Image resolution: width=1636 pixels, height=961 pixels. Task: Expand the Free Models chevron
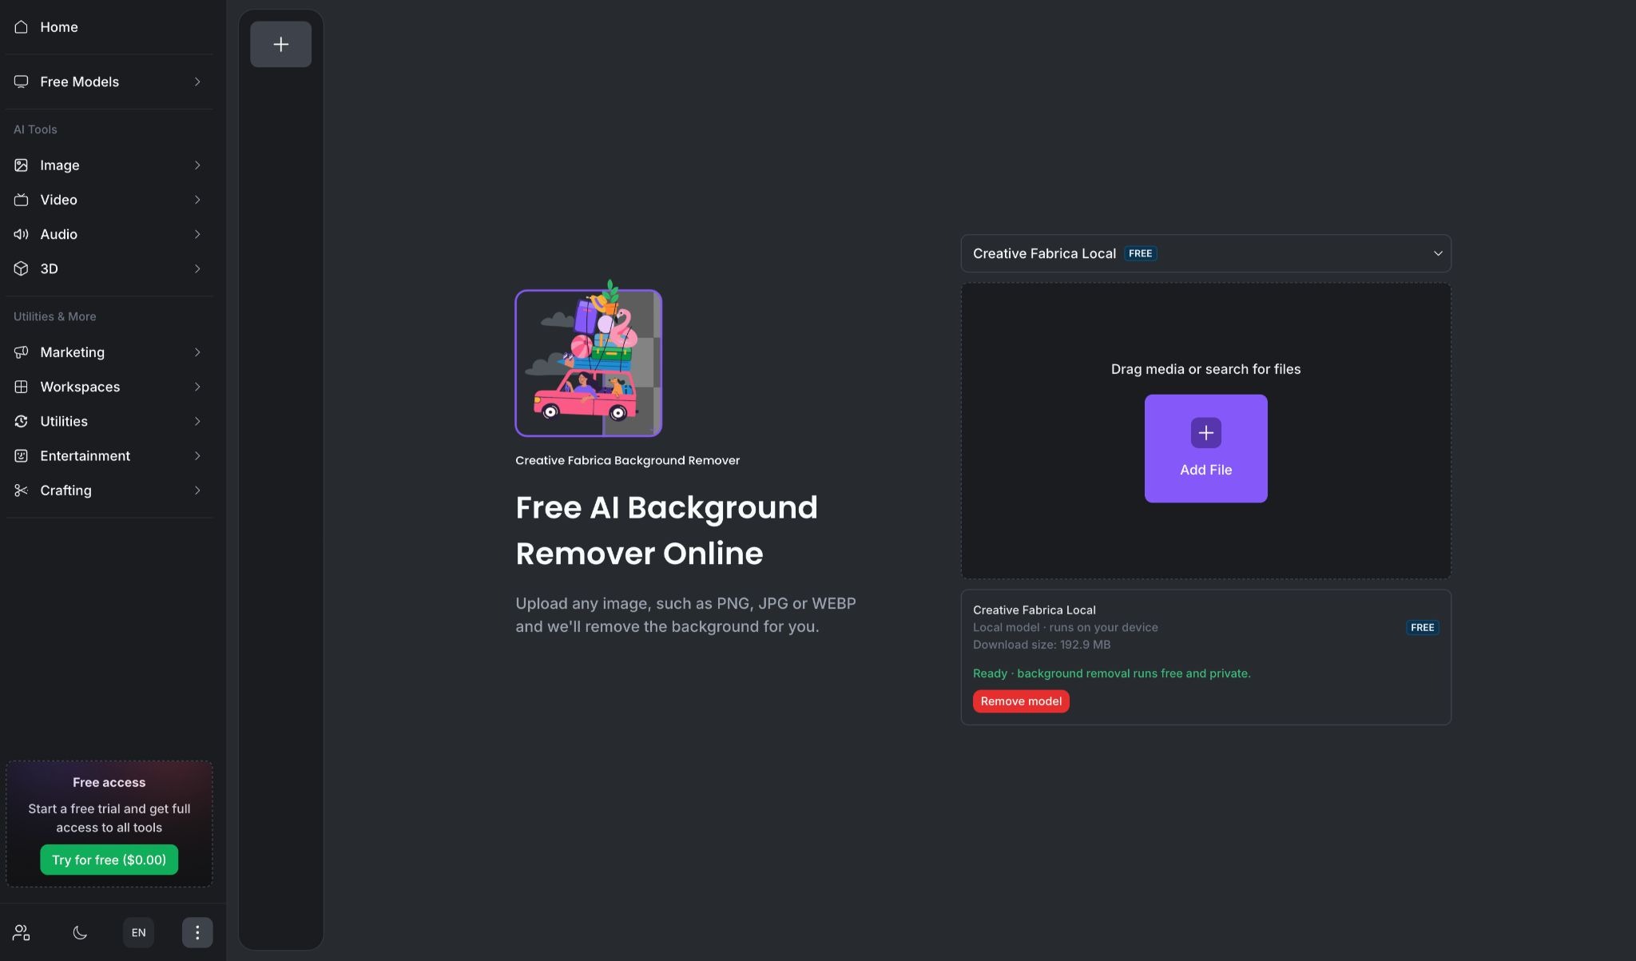(x=197, y=81)
